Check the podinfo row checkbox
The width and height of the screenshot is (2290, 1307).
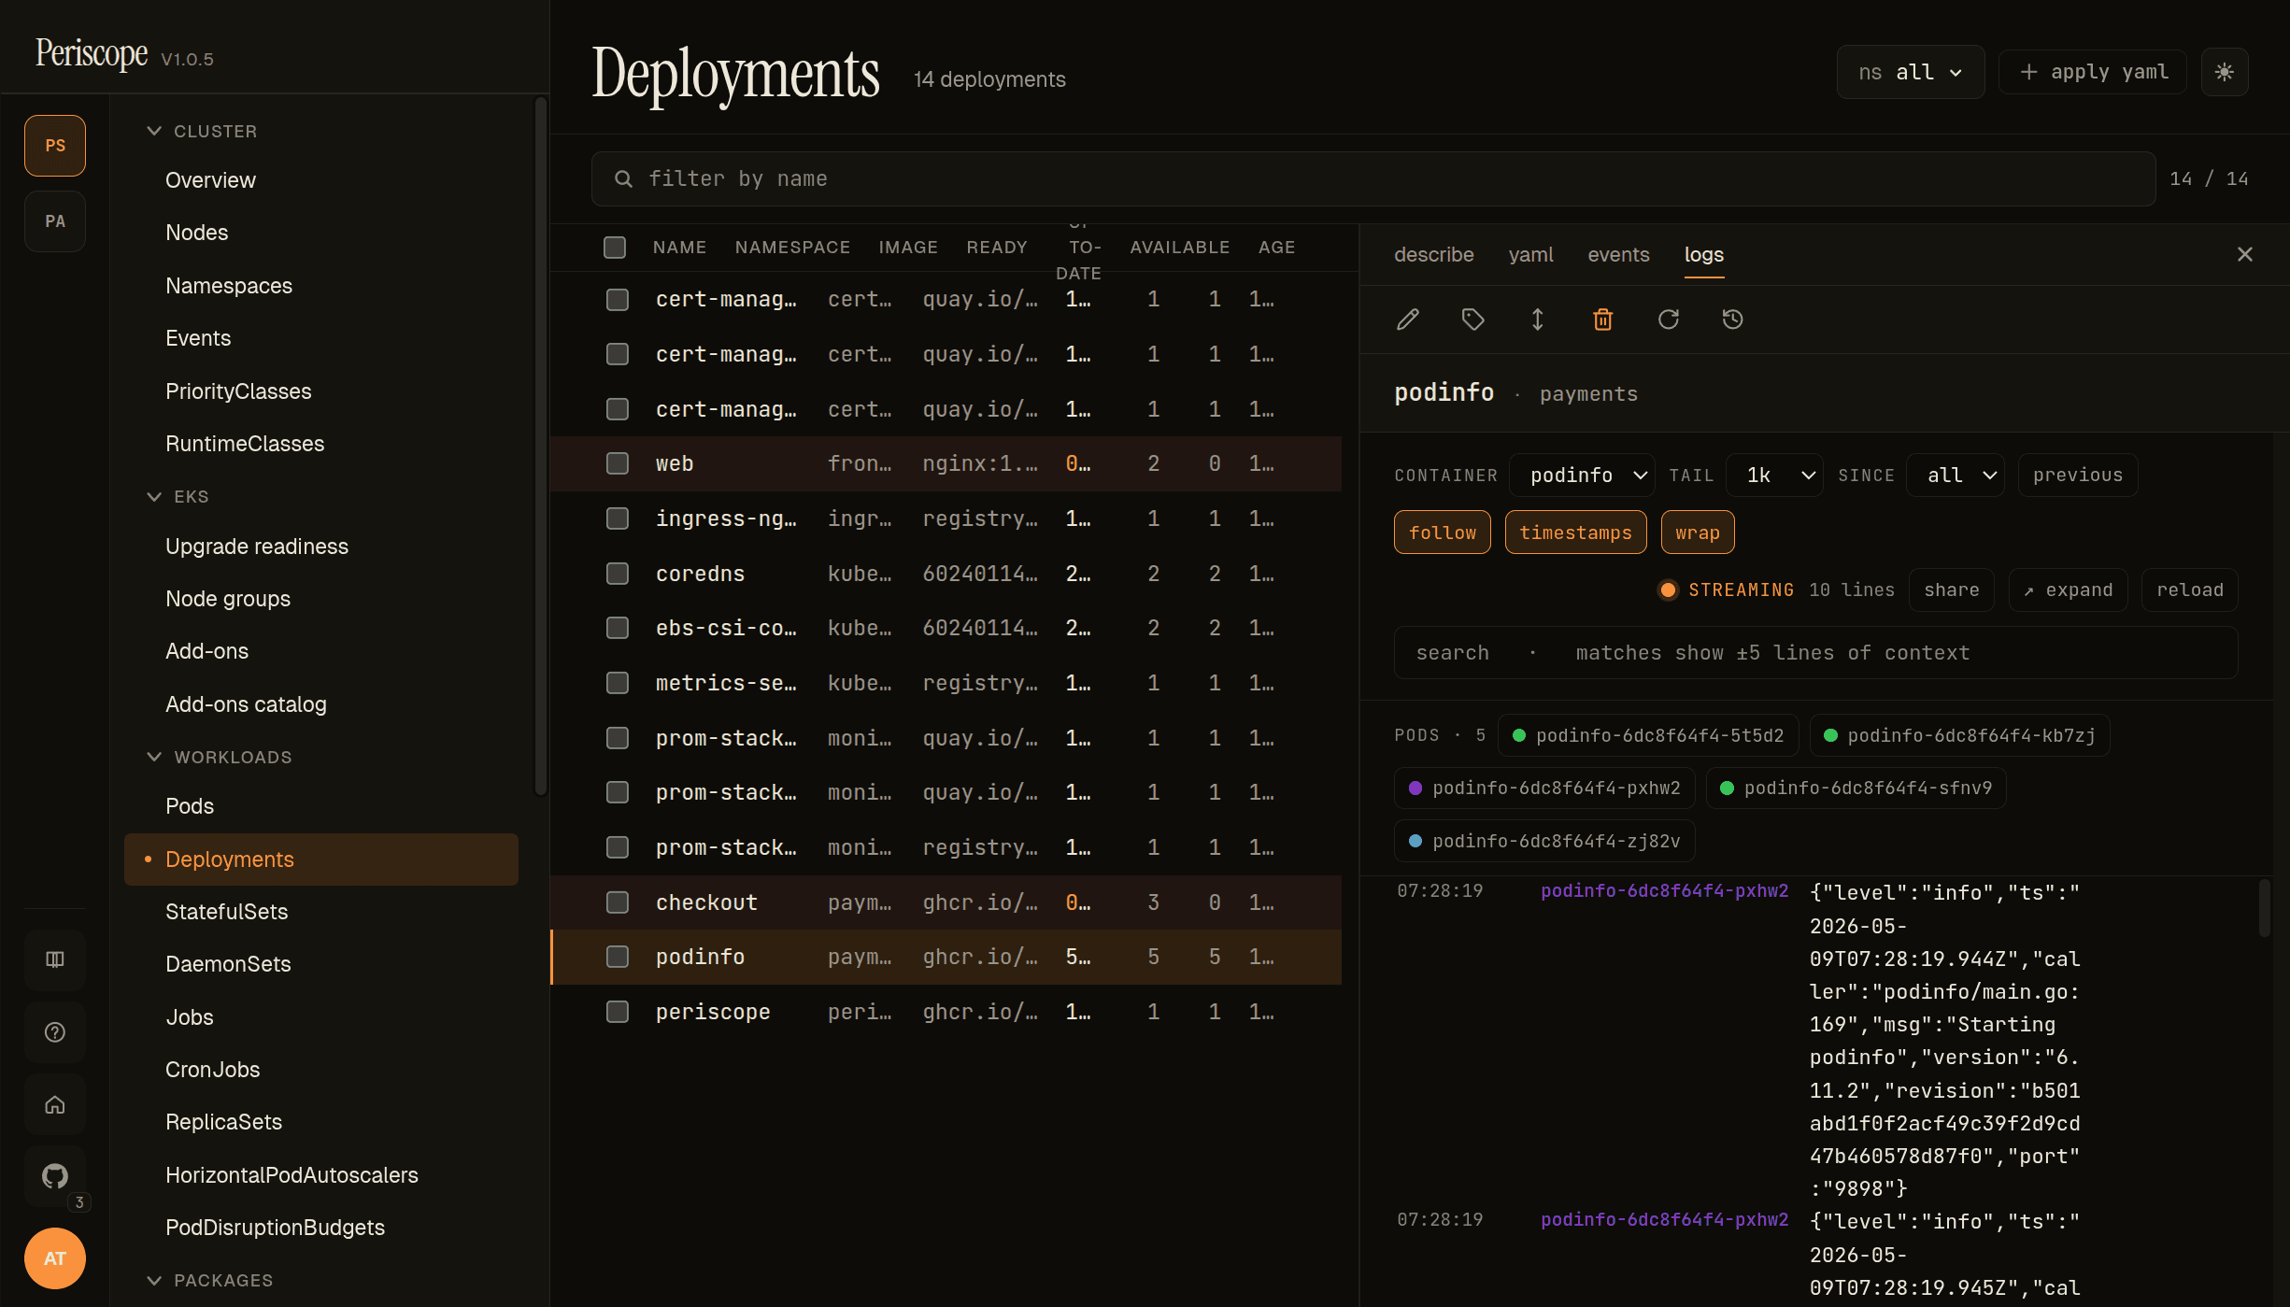click(617, 957)
